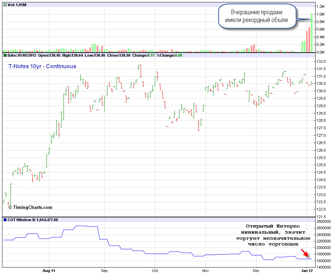Click the 2800000 COT axis label
The image size is (335, 275).
(x=324, y=221)
